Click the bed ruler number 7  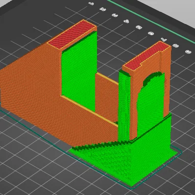point(164,39)
